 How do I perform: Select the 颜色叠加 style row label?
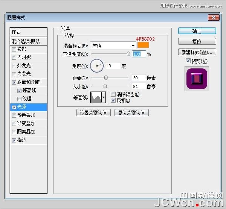(26, 115)
